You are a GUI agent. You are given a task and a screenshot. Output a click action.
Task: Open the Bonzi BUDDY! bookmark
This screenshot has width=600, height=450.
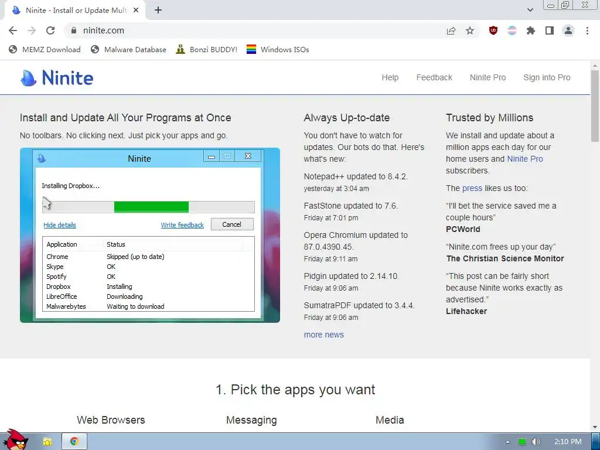pos(207,49)
